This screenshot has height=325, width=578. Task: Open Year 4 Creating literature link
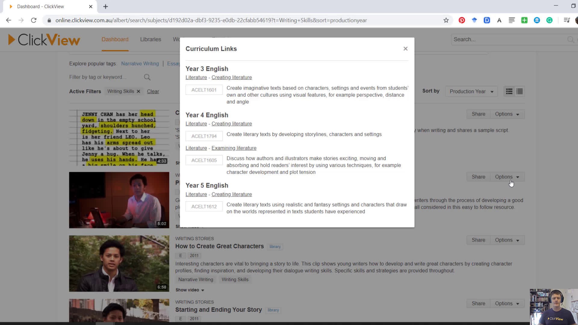[232, 124]
